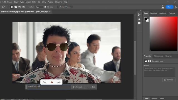Open the Window menu
The image size is (178, 100).
[58, 2]
